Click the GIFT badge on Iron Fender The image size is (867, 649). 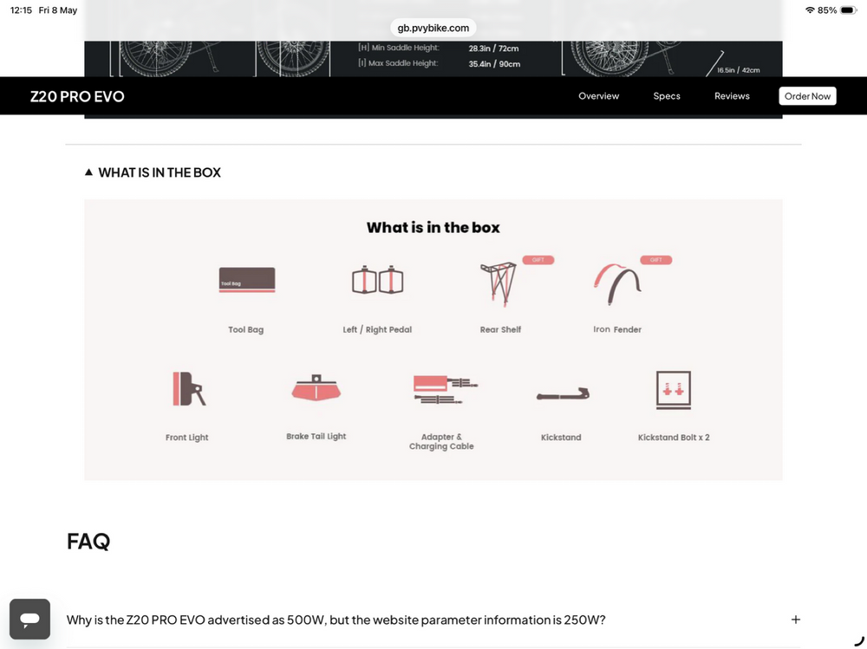click(x=655, y=260)
